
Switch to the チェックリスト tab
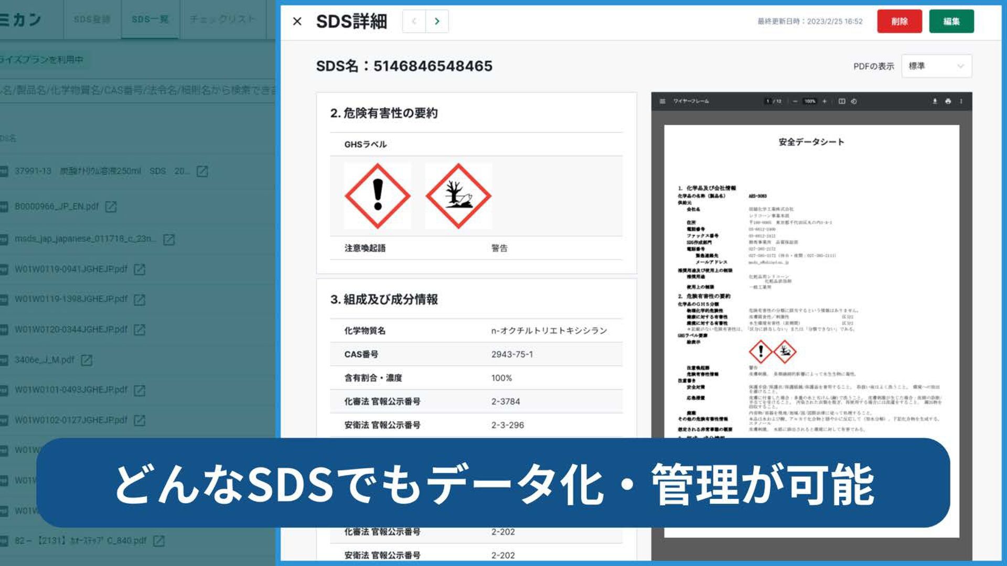pos(222,19)
